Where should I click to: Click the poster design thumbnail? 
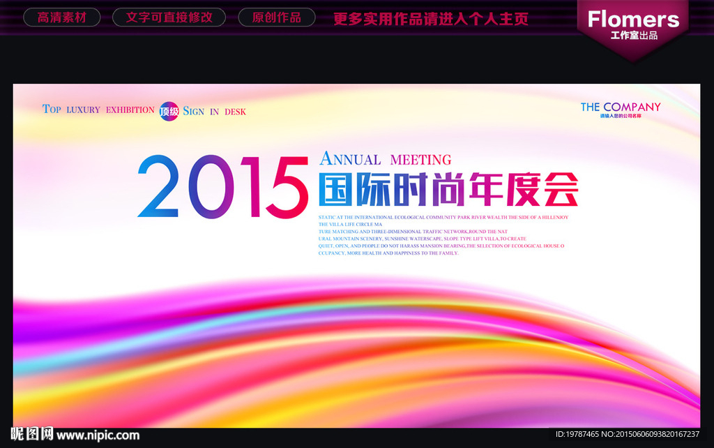coord(356,255)
